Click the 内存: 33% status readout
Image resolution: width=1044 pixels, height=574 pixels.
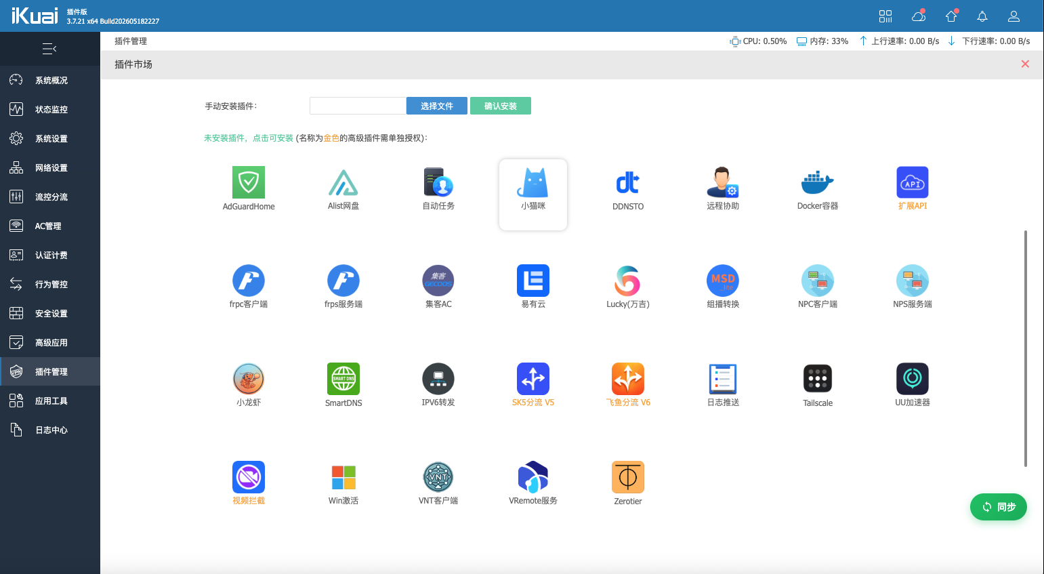tap(822, 41)
